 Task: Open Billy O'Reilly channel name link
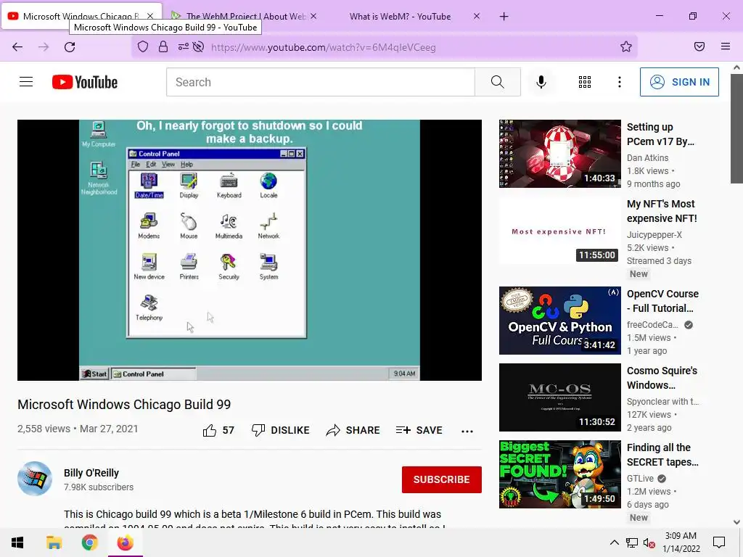[x=91, y=473]
